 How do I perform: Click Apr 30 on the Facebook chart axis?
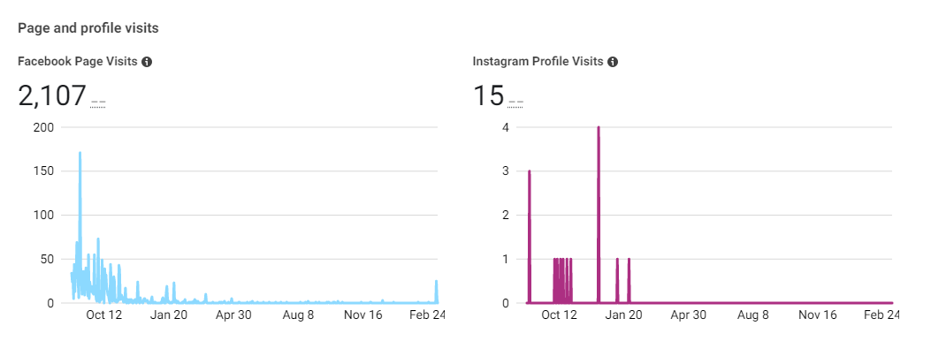[234, 315]
